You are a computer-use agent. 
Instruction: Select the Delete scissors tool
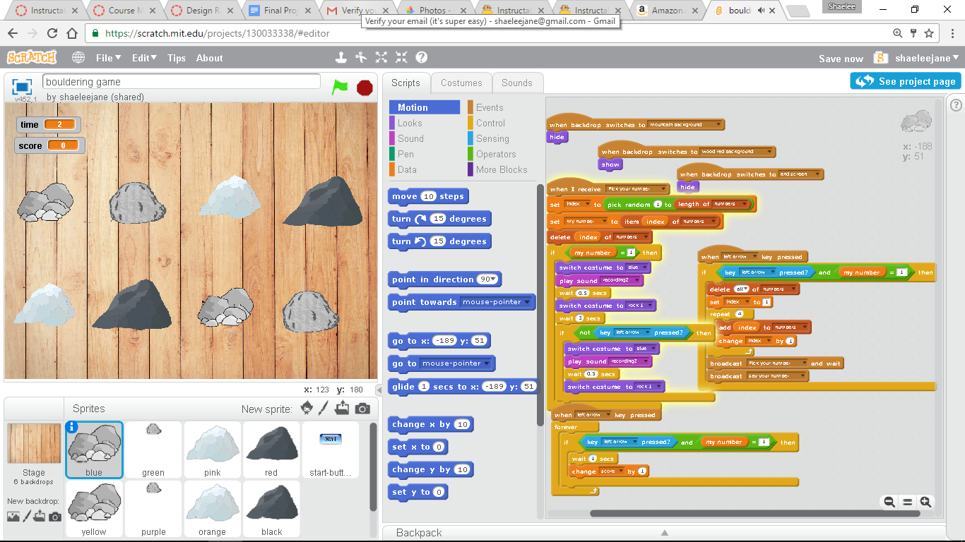361,58
